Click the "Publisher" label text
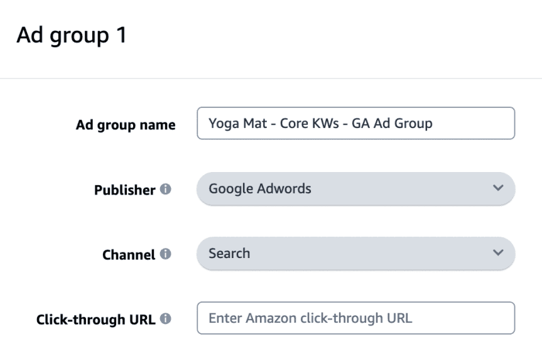Screen dimensions: 542x361 [x=124, y=190]
